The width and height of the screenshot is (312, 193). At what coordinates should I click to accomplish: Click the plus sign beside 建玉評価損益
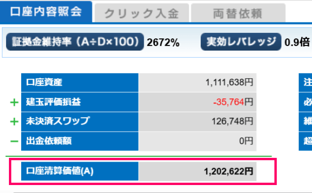(14, 102)
